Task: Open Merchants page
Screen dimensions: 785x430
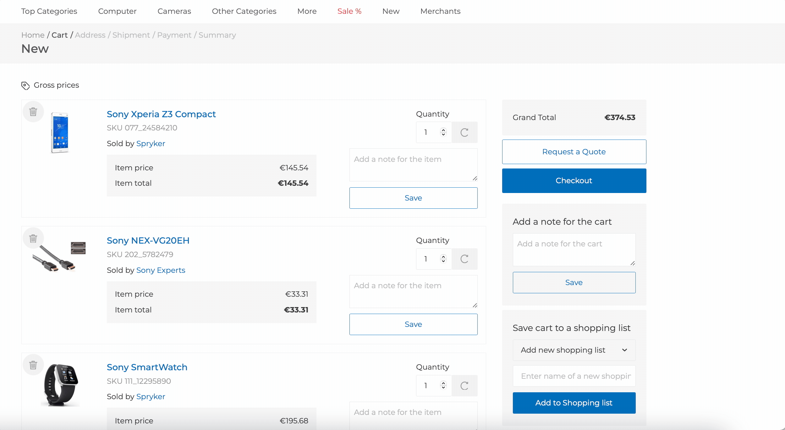Action: click(440, 11)
